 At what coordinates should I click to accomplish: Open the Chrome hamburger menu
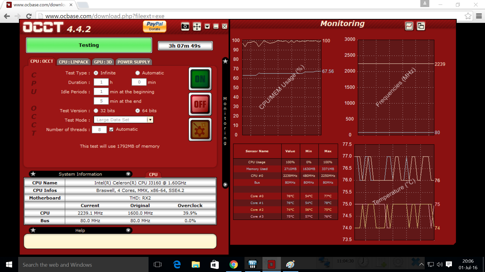[479, 16]
